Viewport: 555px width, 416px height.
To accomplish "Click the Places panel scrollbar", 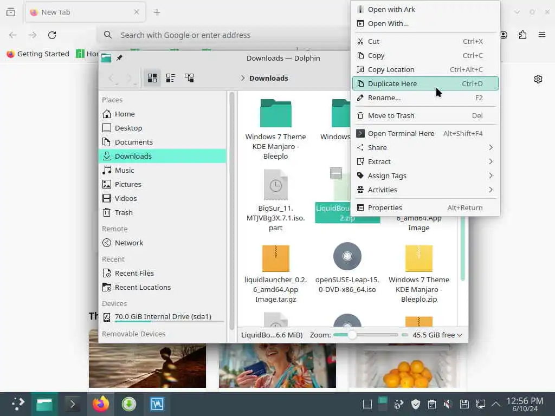I will pyautogui.click(x=232, y=211).
